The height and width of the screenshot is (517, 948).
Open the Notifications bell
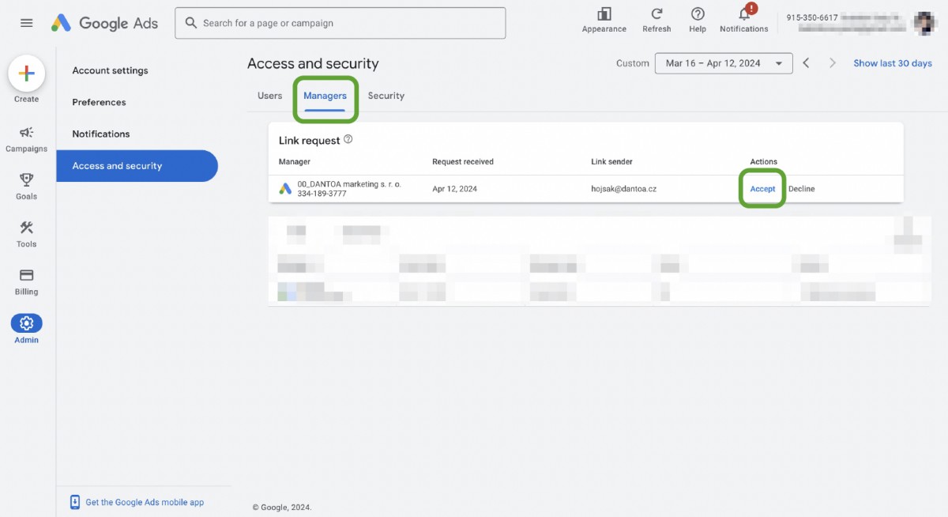[743, 14]
